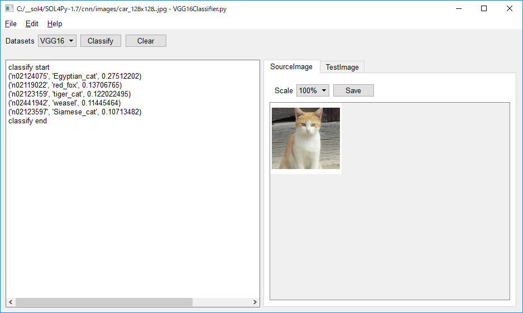This screenshot has height=313, width=523.
Task: Minimize the VGG16Classifier window
Action: coord(459,9)
